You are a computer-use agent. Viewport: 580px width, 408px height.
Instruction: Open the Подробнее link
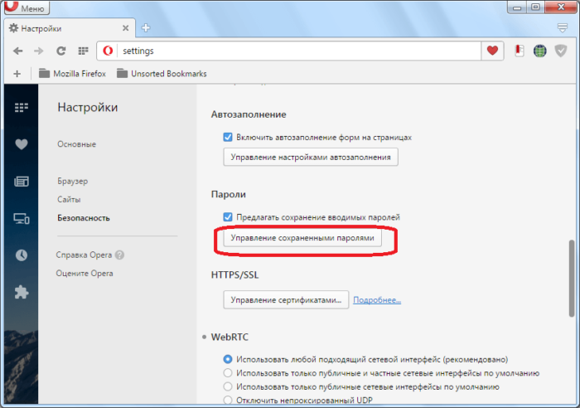pyautogui.click(x=377, y=300)
